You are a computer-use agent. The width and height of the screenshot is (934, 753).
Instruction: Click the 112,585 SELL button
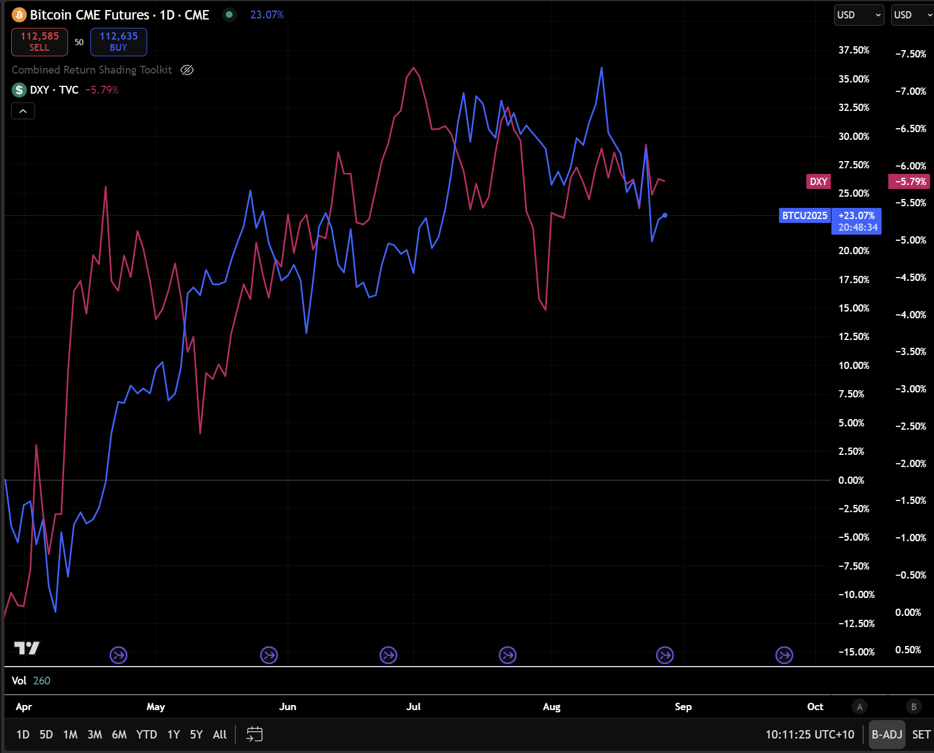39,42
